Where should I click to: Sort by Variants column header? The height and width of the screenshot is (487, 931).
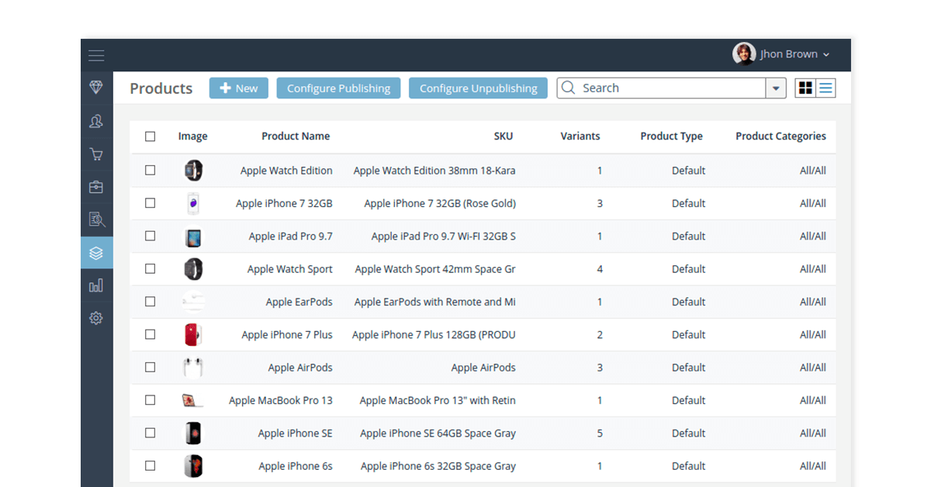tap(580, 136)
